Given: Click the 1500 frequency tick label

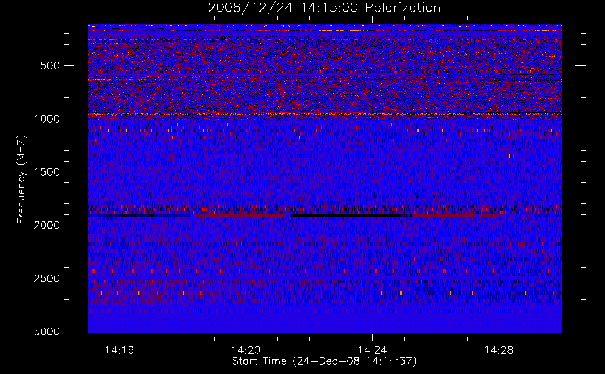Looking at the screenshot, I should click(47, 172).
